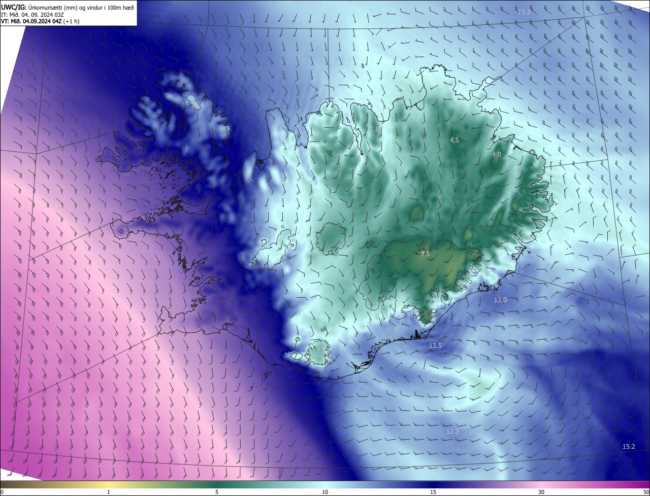Viewport: 650px width, 496px height.
Task: Click the 12.3 value label over the ocean
Action: click(452, 432)
